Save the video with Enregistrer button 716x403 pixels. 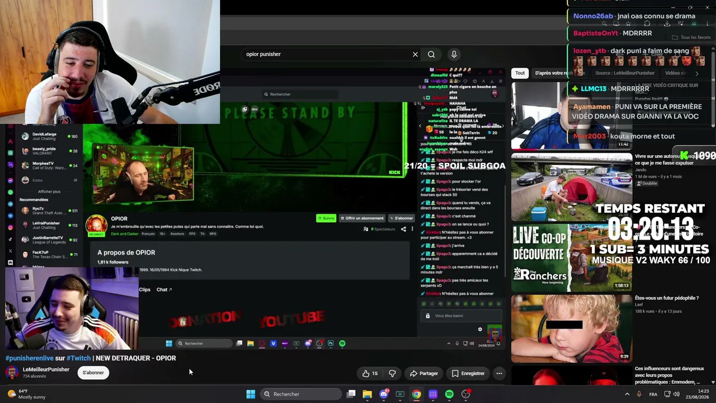click(x=468, y=373)
